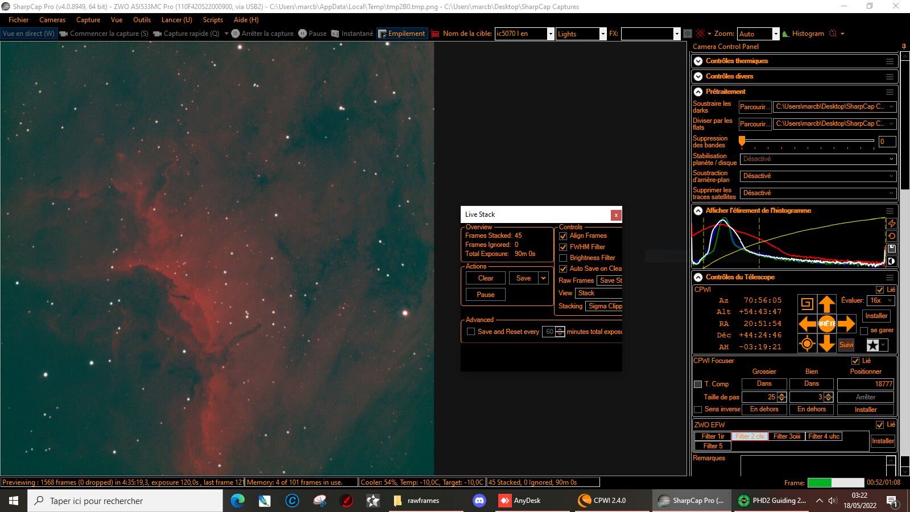
Task: Click the target name red icon
Action: tap(436, 34)
